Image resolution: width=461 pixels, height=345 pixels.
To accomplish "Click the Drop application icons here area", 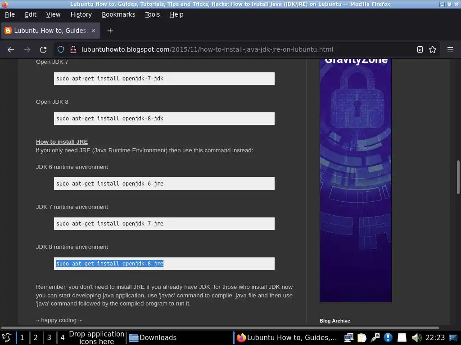I will click(97, 338).
